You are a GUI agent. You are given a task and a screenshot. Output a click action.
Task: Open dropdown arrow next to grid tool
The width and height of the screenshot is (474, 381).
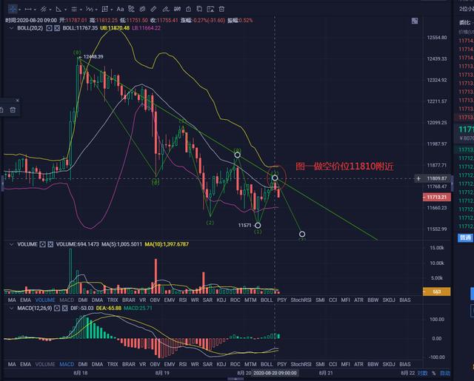pos(112,10)
